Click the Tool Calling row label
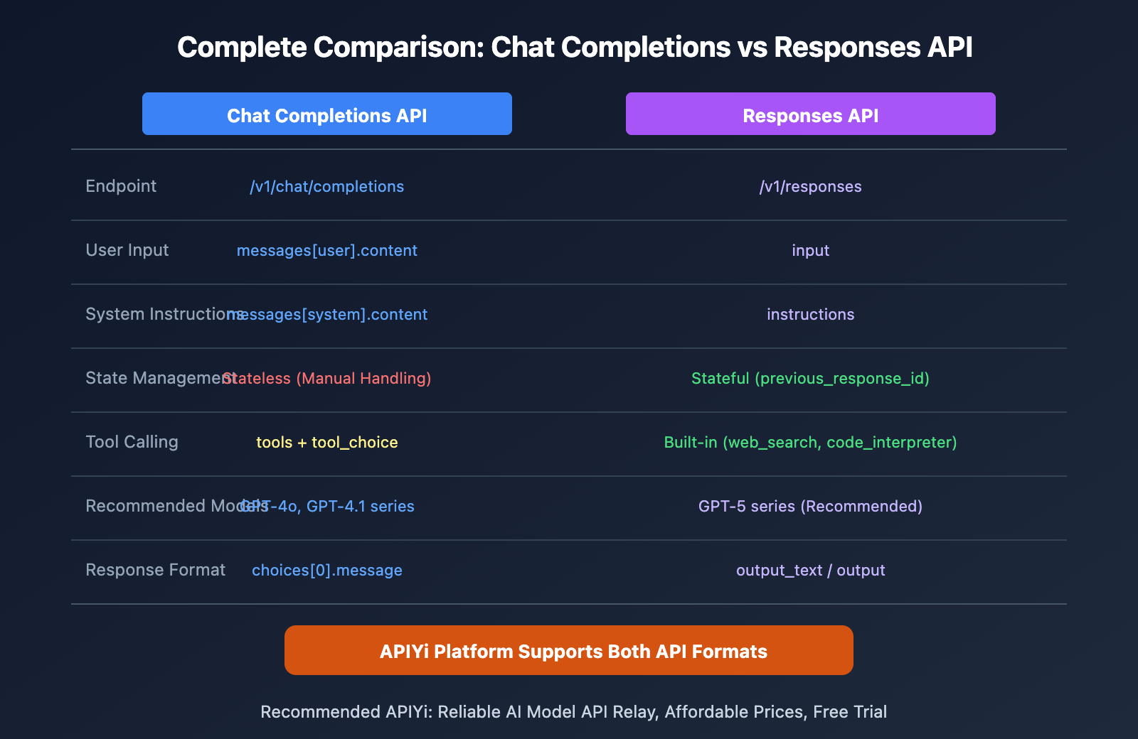1138x739 pixels. [x=132, y=442]
